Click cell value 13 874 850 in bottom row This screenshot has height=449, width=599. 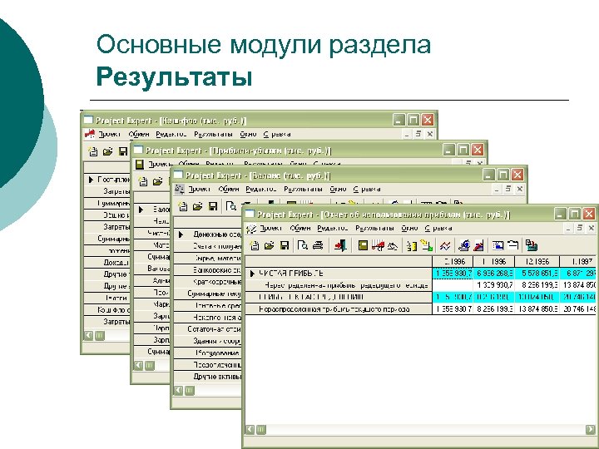click(537, 308)
